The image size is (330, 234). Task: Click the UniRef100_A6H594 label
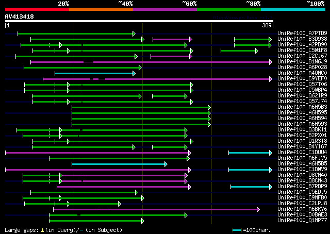coord(302,118)
